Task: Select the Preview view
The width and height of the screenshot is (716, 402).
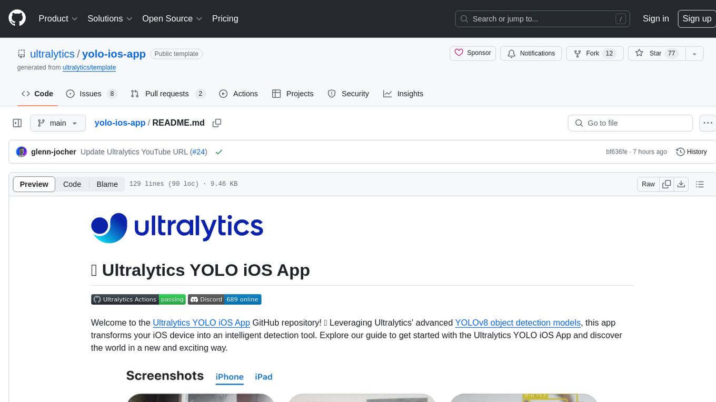Action: coord(34,184)
